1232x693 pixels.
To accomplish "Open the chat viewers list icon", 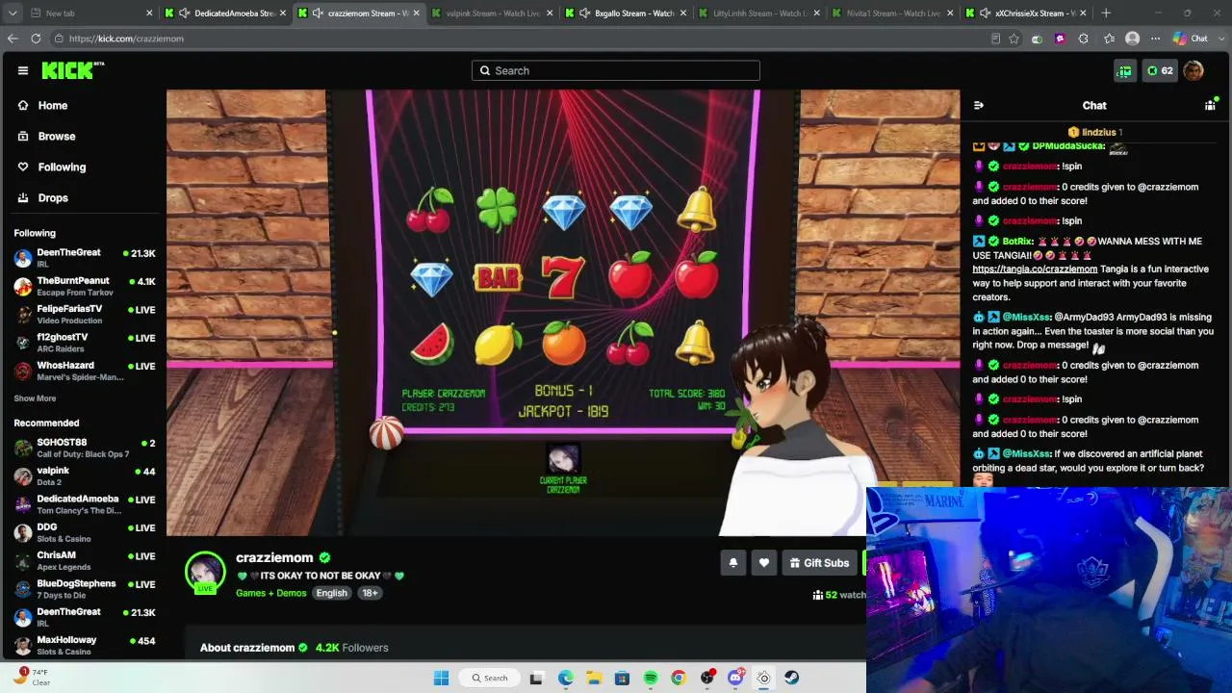I will [x=1210, y=106].
